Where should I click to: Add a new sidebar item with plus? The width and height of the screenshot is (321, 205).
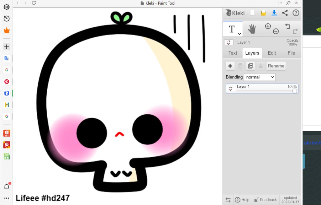[7, 47]
